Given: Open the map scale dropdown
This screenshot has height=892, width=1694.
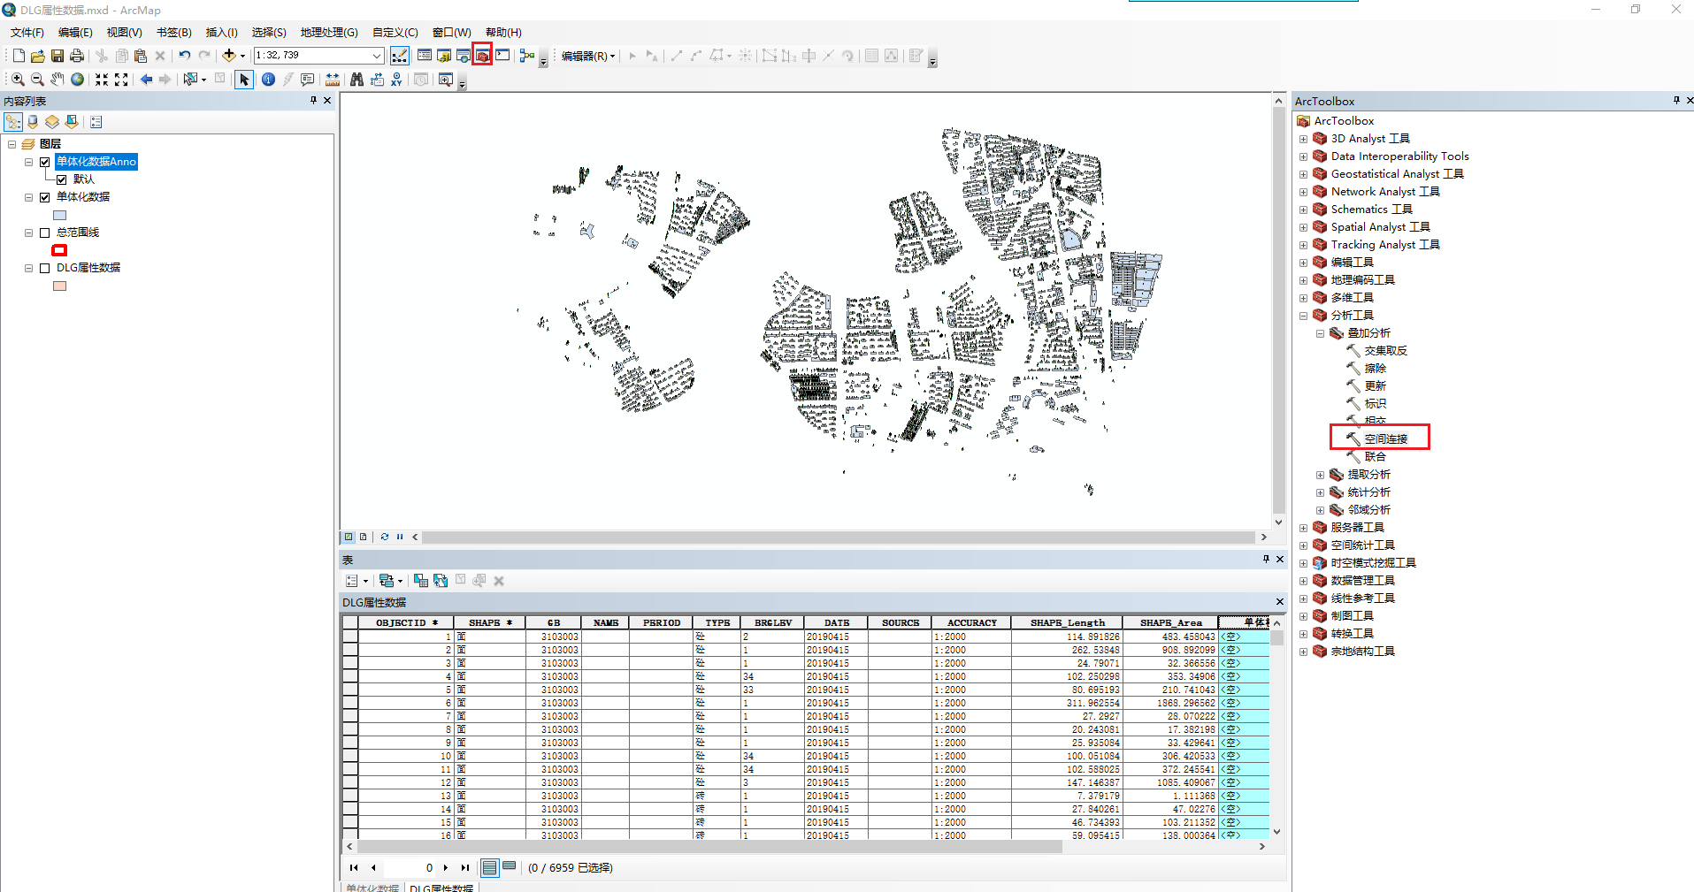Looking at the screenshot, I should tap(376, 56).
